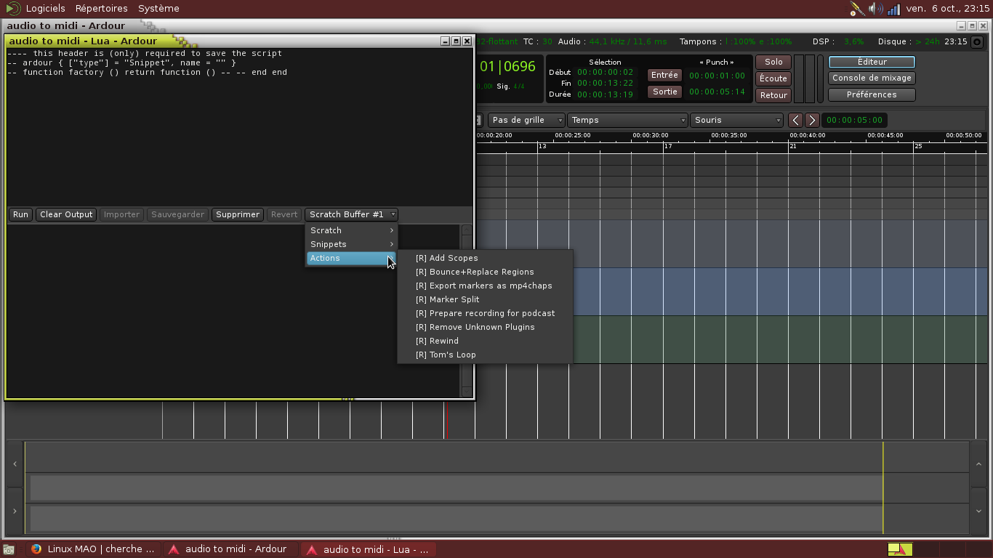Click the Clear Output button
The image size is (993, 558).
(66, 214)
